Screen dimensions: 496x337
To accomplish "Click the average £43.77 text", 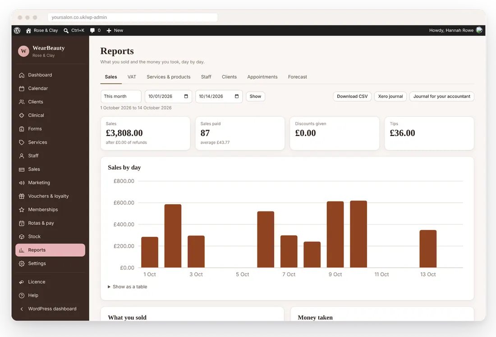I will (x=215, y=142).
